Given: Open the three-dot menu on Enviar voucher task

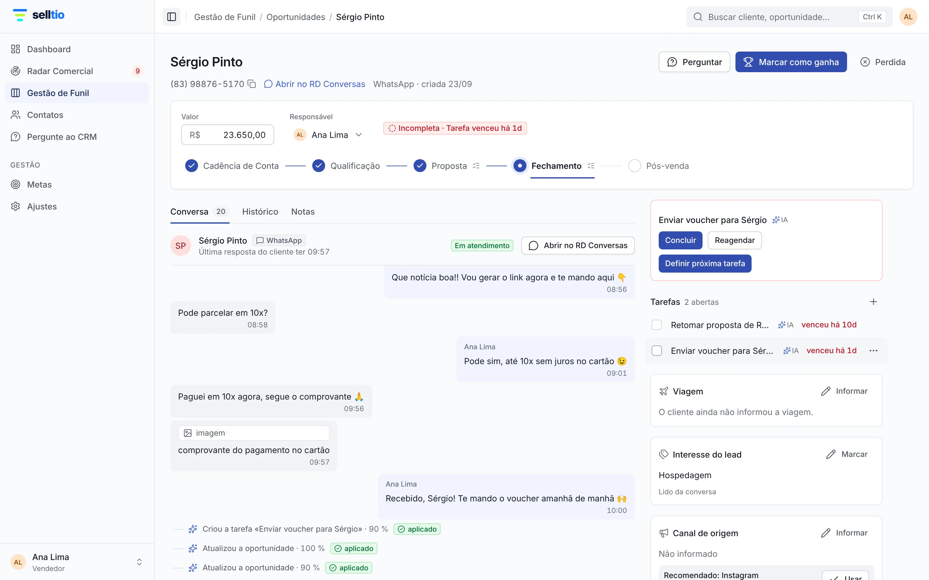Looking at the screenshot, I should pyautogui.click(x=873, y=351).
